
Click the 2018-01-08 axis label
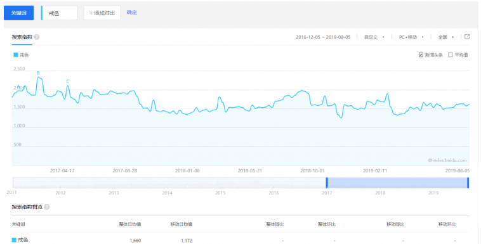coord(187,170)
